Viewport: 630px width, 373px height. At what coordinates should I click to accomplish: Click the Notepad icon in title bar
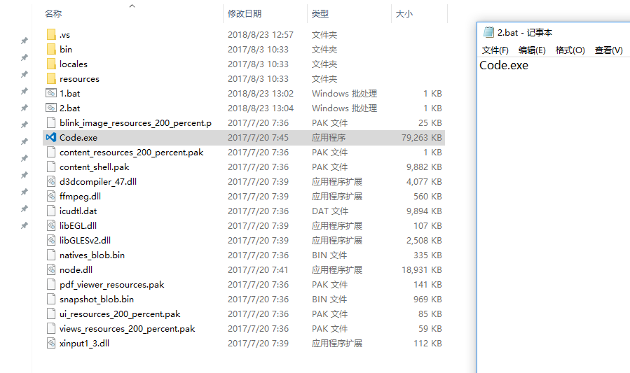click(488, 32)
